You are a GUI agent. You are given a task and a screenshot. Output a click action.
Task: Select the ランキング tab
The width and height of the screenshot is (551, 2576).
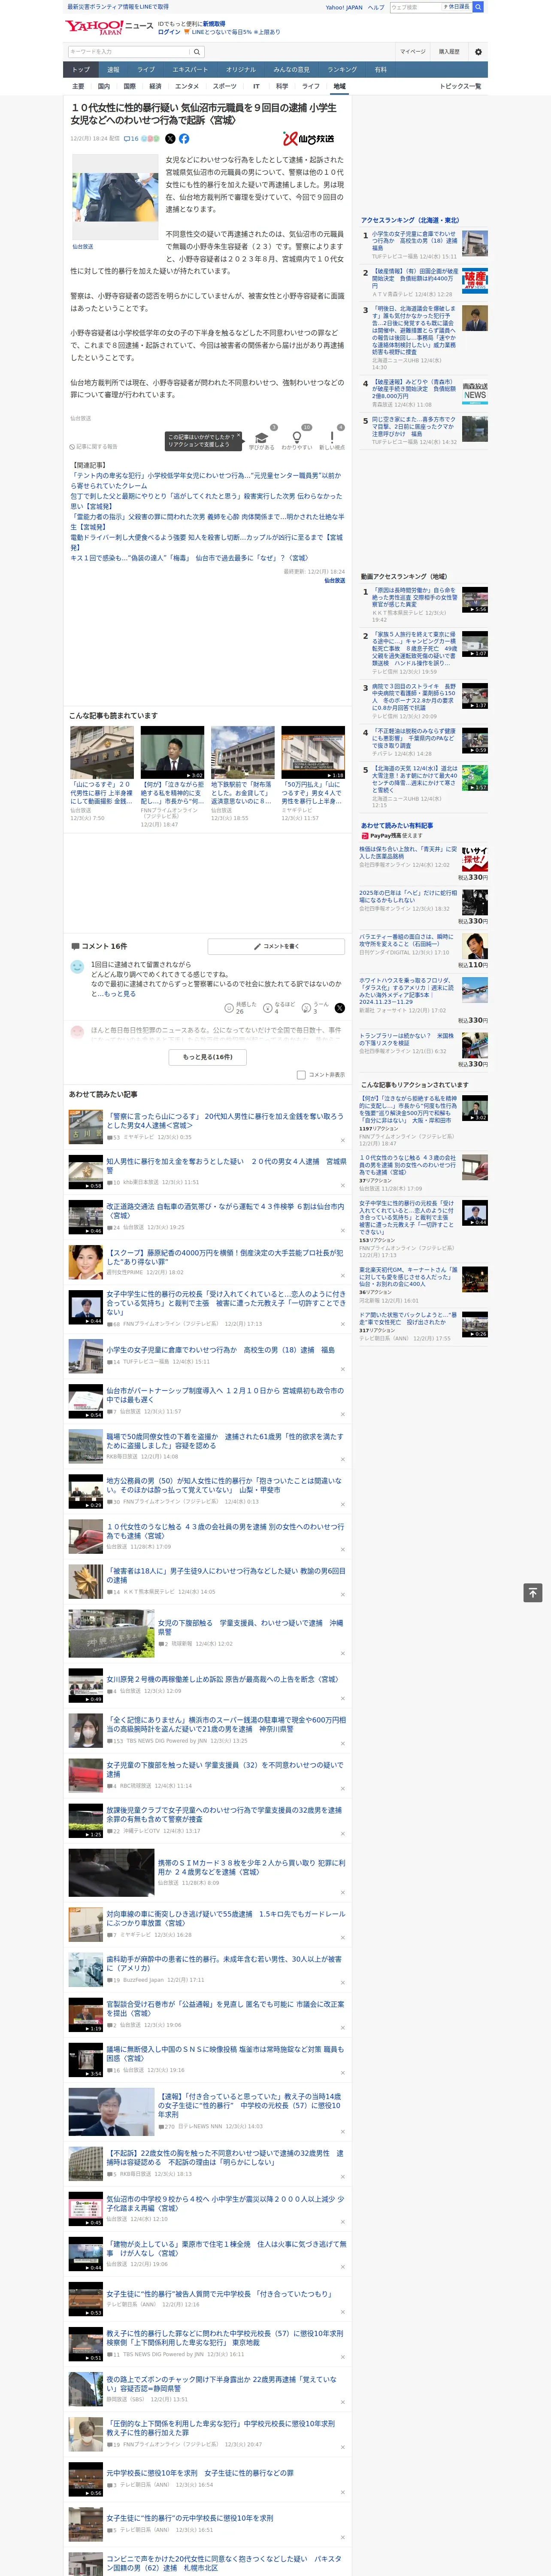[342, 70]
